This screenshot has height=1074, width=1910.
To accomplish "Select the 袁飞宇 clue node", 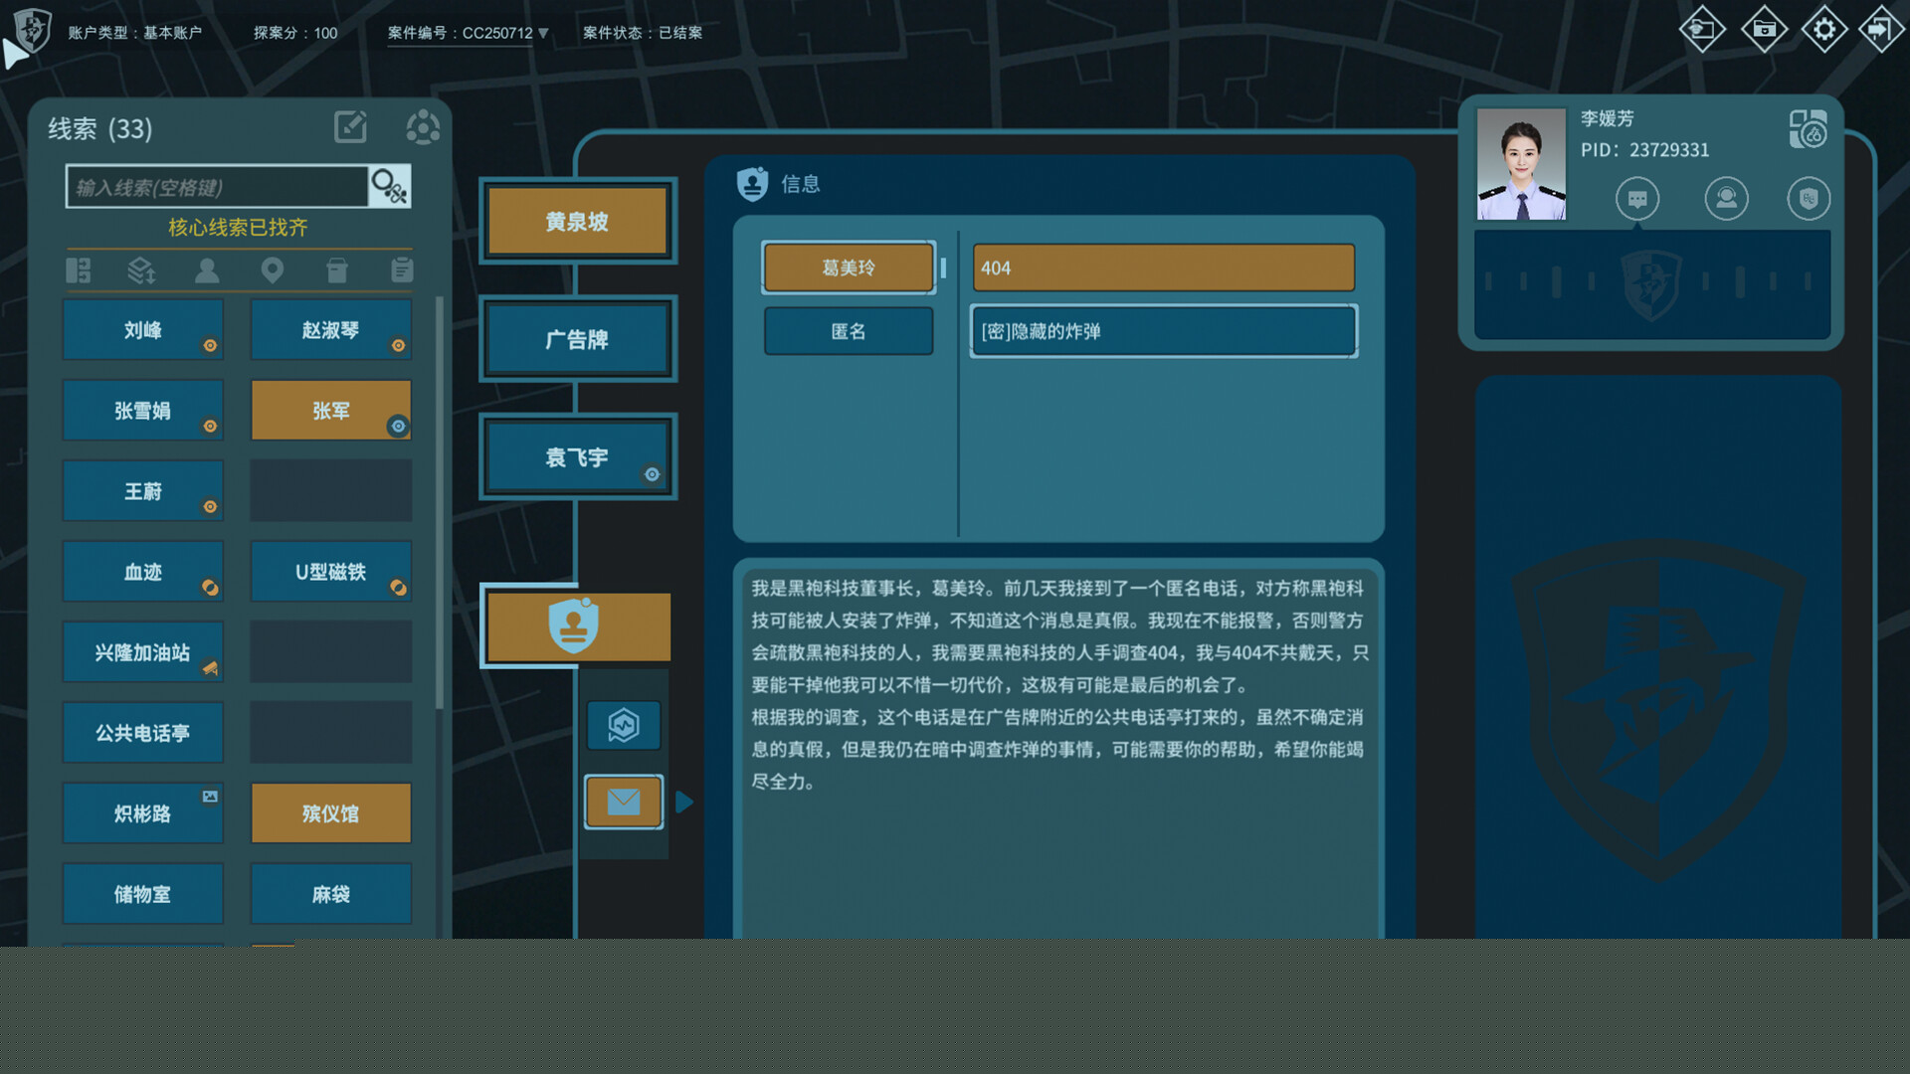I will [577, 456].
